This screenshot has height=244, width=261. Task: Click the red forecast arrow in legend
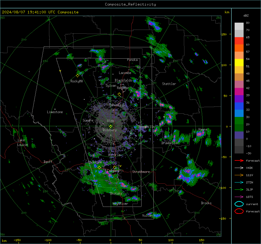coord(239,160)
